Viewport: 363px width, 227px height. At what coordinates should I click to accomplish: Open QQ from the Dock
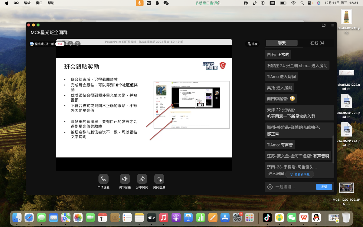[x=316, y=217]
